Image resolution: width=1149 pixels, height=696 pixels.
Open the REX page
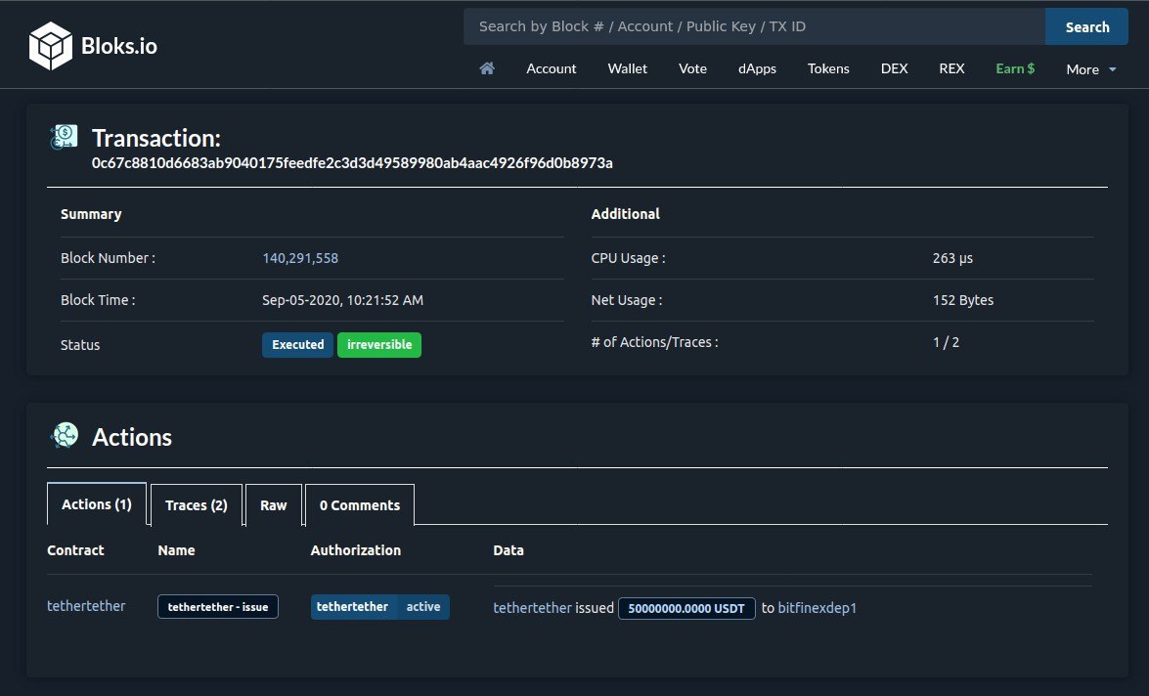tap(951, 68)
